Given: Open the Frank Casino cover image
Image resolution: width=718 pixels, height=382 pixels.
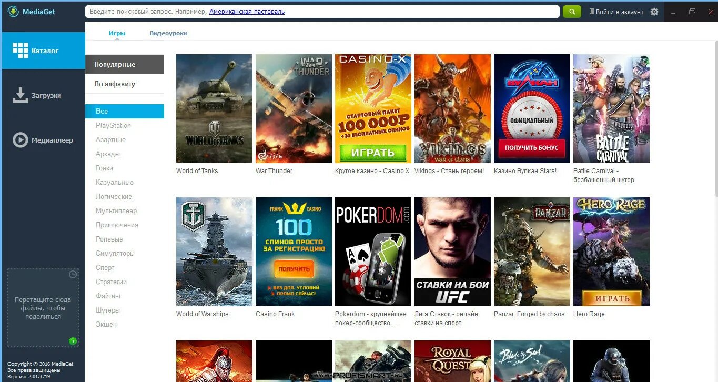Looking at the screenshot, I should coord(294,252).
